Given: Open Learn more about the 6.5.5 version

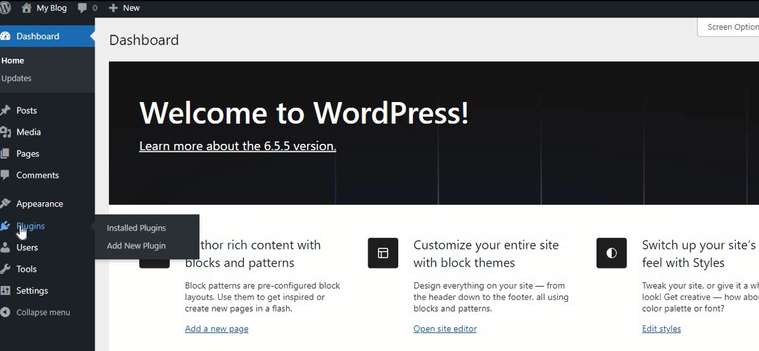Looking at the screenshot, I should click(x=238, y=146).
